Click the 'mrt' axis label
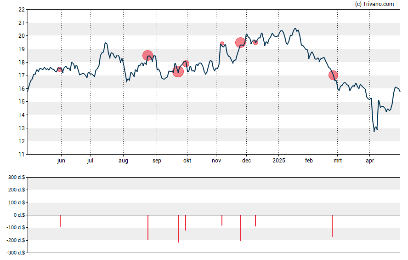The image size is (408, 260). coord(338,161)
